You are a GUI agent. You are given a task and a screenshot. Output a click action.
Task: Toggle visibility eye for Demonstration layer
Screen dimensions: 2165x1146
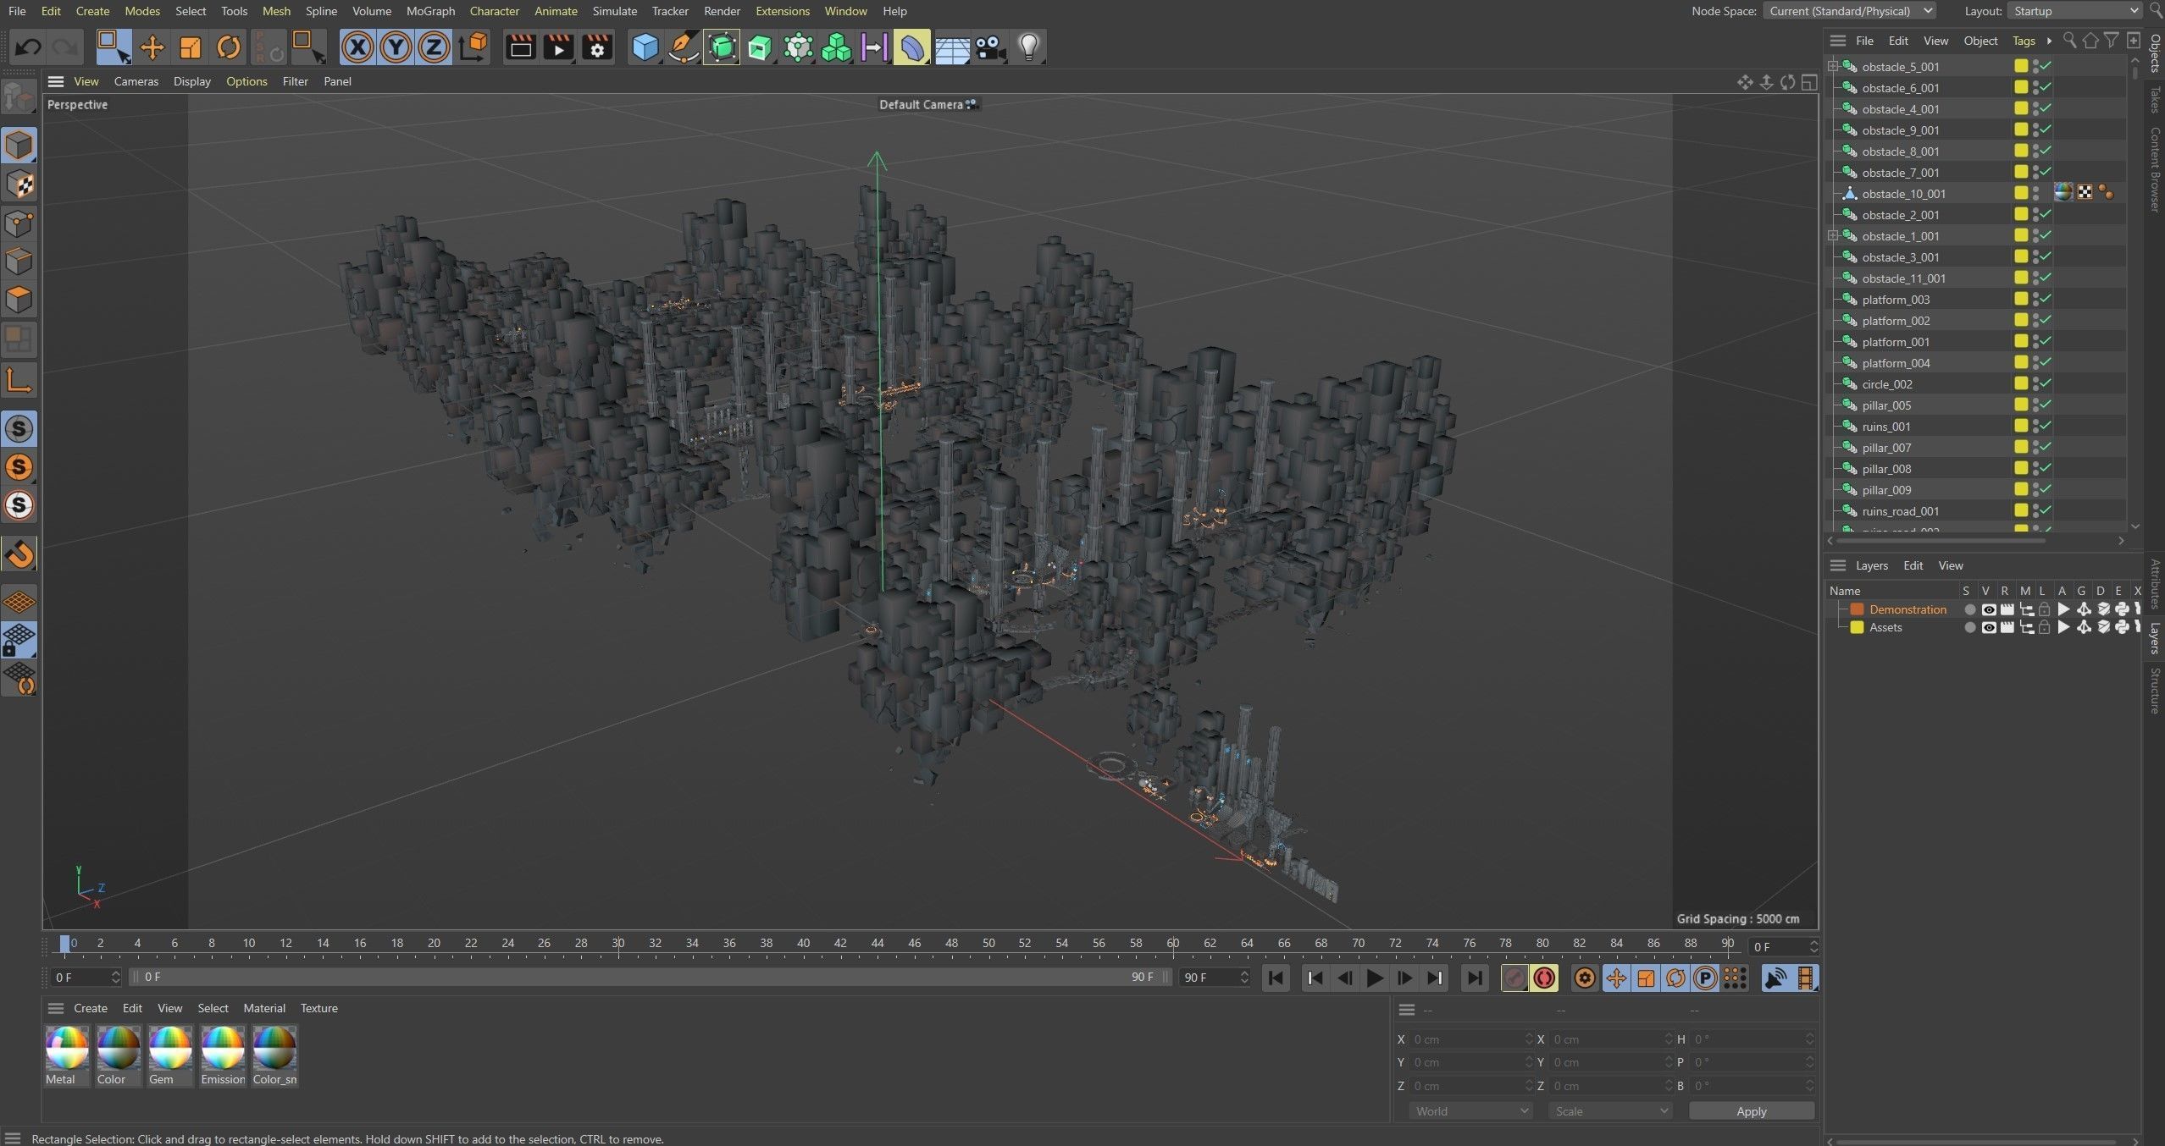click(1988, 609)
